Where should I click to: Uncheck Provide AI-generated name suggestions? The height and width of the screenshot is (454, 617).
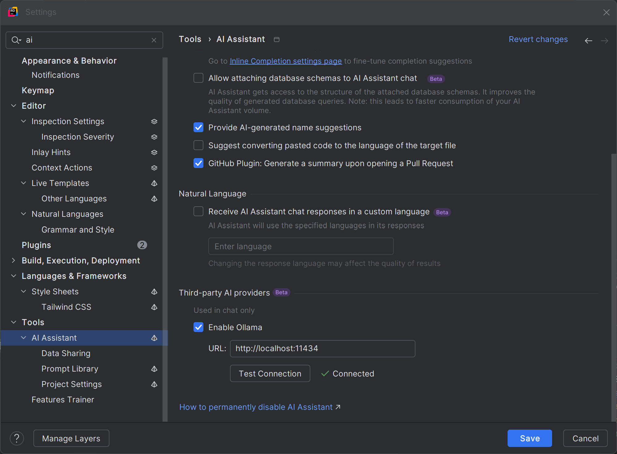click(198, 127)
